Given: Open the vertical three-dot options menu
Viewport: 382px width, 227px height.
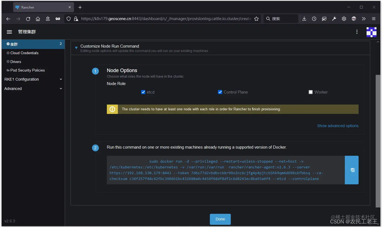Looking at the screenshot, I should pyautogui.click(x=357, y=32).
